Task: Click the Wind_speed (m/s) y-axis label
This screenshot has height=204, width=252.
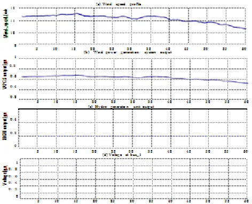Action: pyautogui.click(x=6, y=23)
